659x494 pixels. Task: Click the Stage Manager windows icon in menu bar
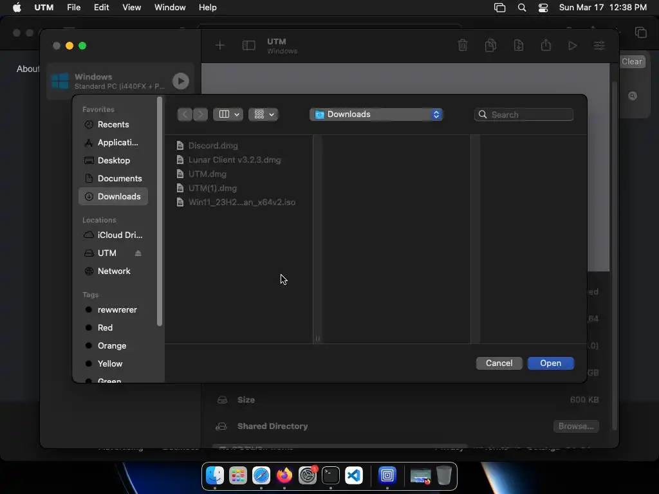[x=499, y=8]
